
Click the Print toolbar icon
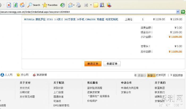click(79, 5)
